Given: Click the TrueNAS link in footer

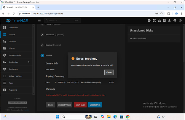Looking at the screenshot, I should 27,110.
